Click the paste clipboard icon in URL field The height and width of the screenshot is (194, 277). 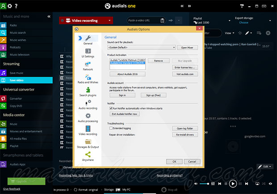tap(162, 21)
